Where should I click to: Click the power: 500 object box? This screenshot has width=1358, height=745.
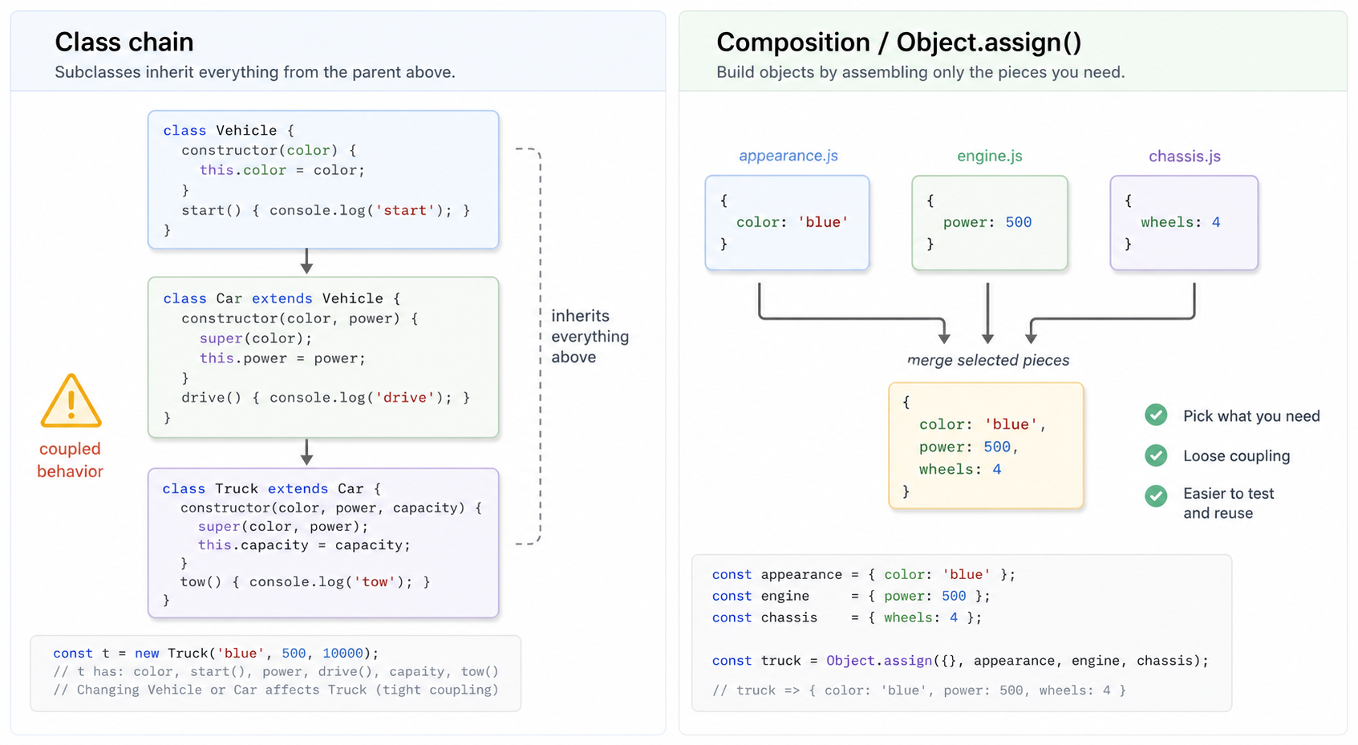tap(990, 222)
